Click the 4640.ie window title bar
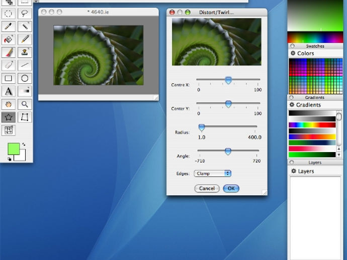 point(99,12)
